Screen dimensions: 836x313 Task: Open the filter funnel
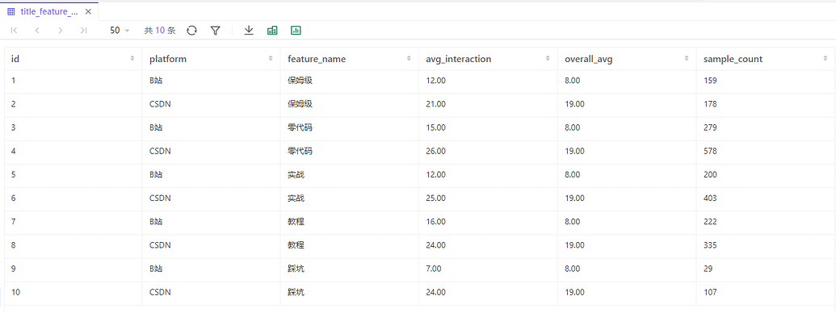click(216, 31)
